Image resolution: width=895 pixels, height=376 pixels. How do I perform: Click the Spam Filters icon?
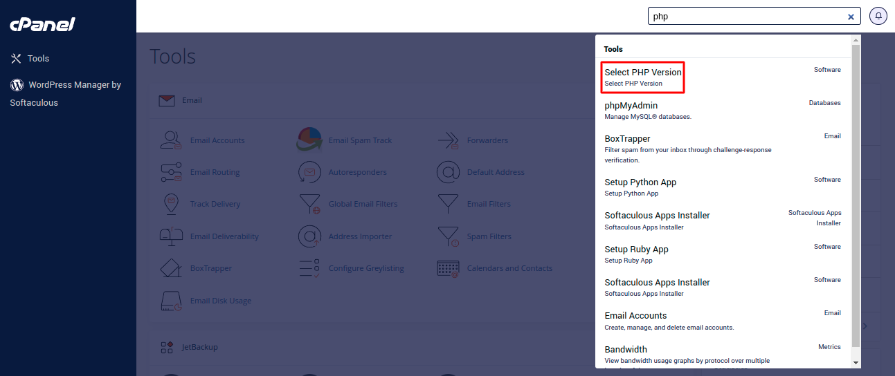(448, 236)
